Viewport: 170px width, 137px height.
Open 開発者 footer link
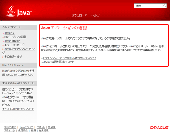(x=51, y=127)
